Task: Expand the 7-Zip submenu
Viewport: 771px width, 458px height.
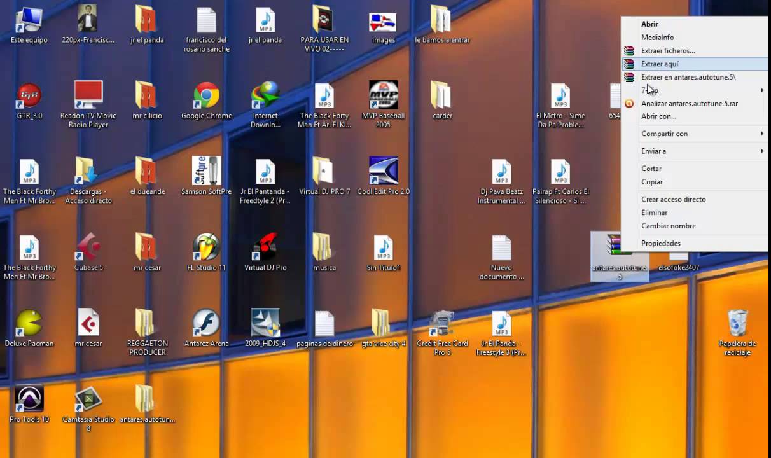Action: click(695, 90)
